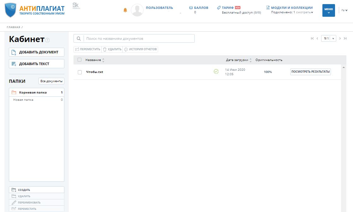The width and height of the screenshot is (353, 212).
Task: Go to ГЛАВНАЯ breadcrumb
Action: (13, 27)
